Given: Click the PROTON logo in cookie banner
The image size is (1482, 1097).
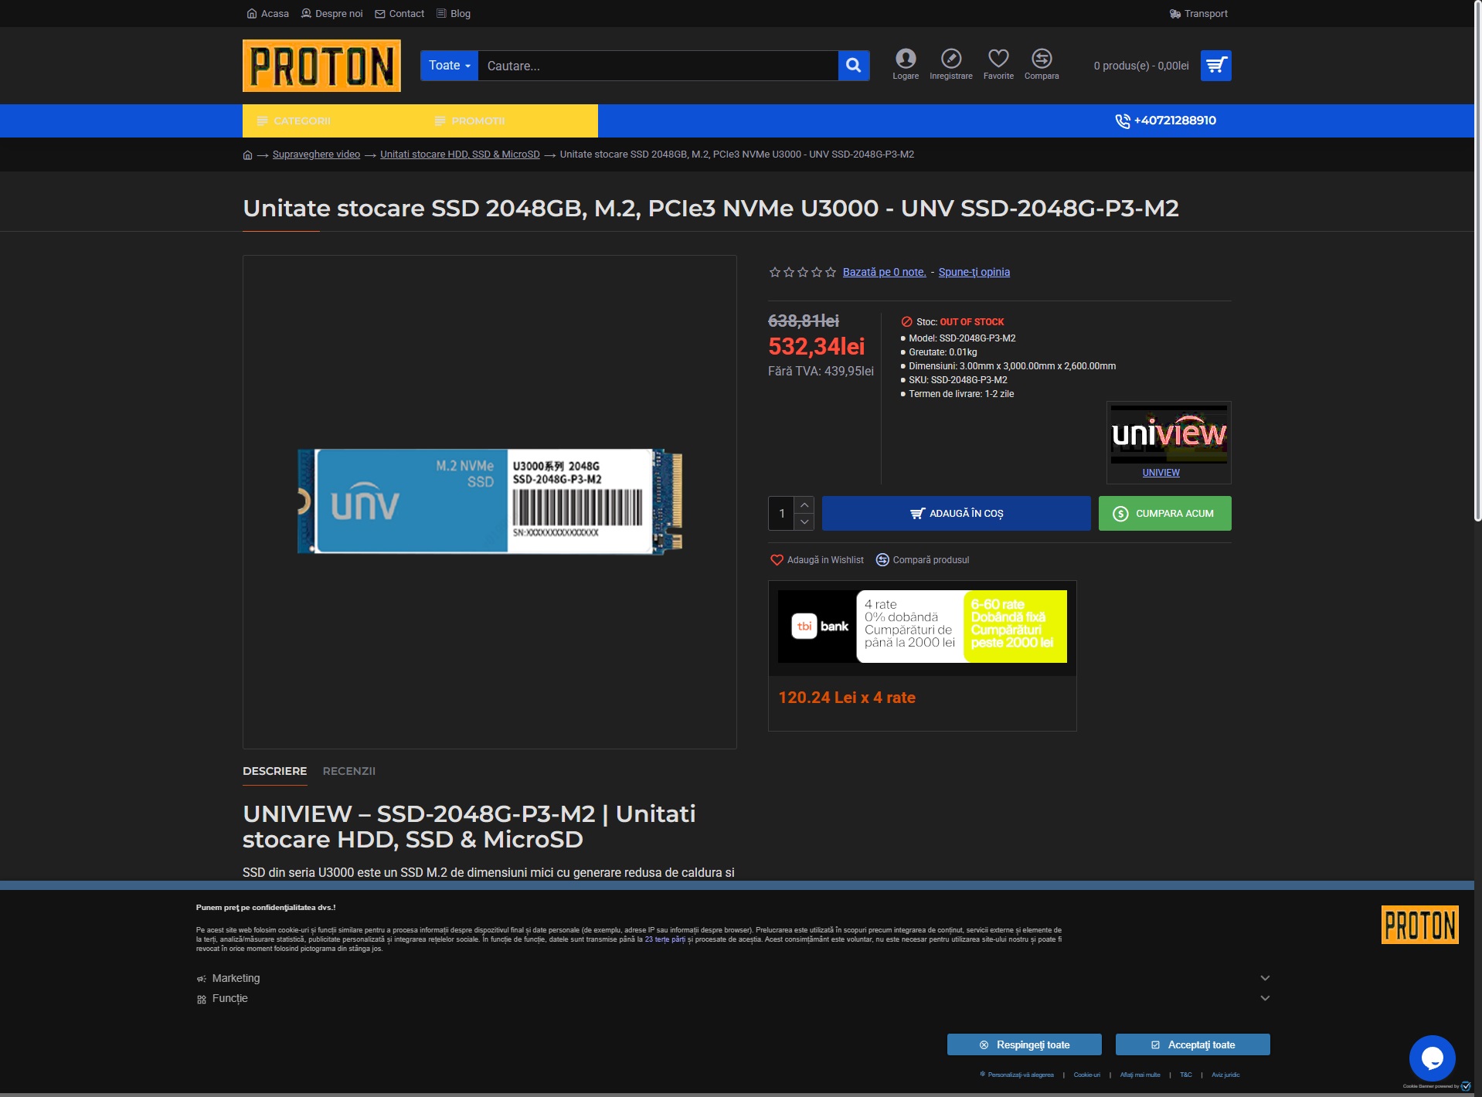Looking at the screenshot, I should (1420, 925).
